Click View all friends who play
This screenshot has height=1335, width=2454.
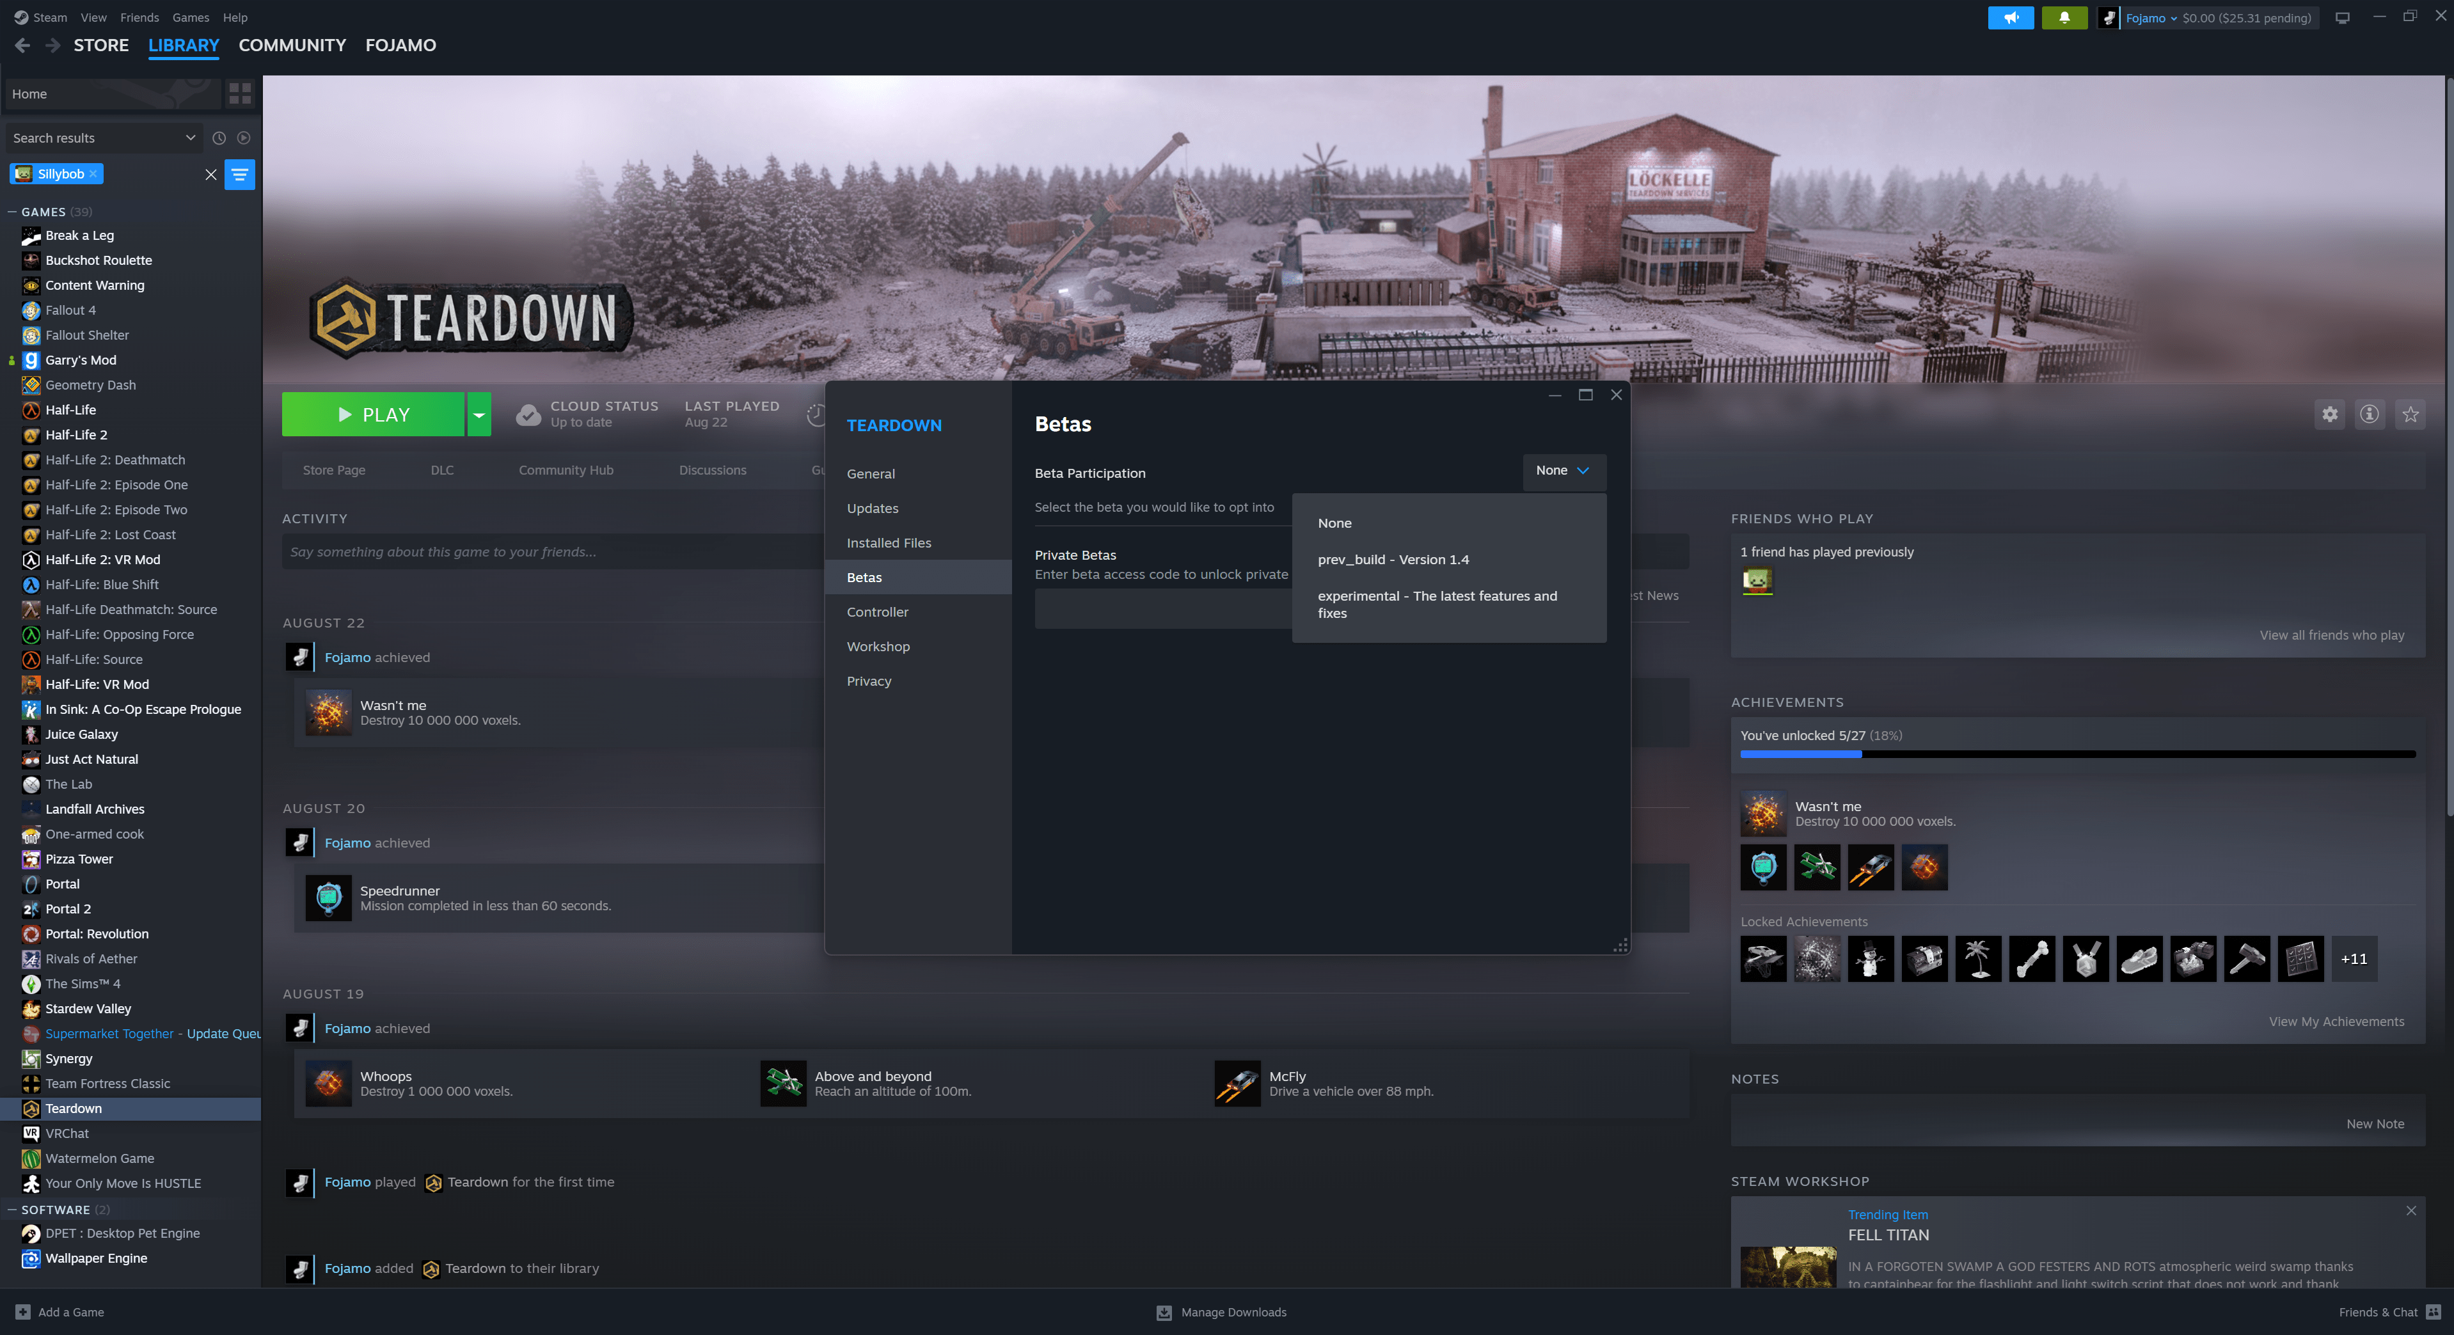pos(2331,635)
